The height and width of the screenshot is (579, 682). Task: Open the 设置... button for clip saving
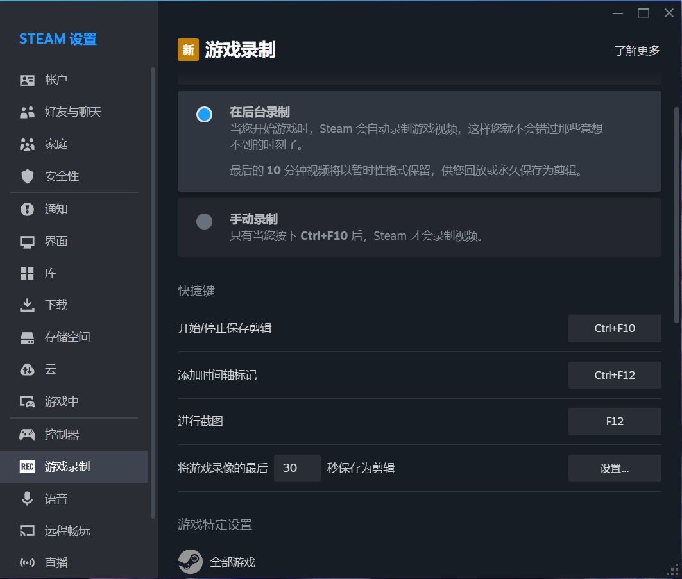pos(614,467)
